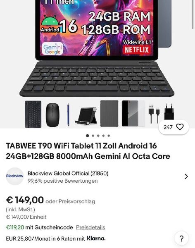Tap the 247 watchers count

[168, 127]
